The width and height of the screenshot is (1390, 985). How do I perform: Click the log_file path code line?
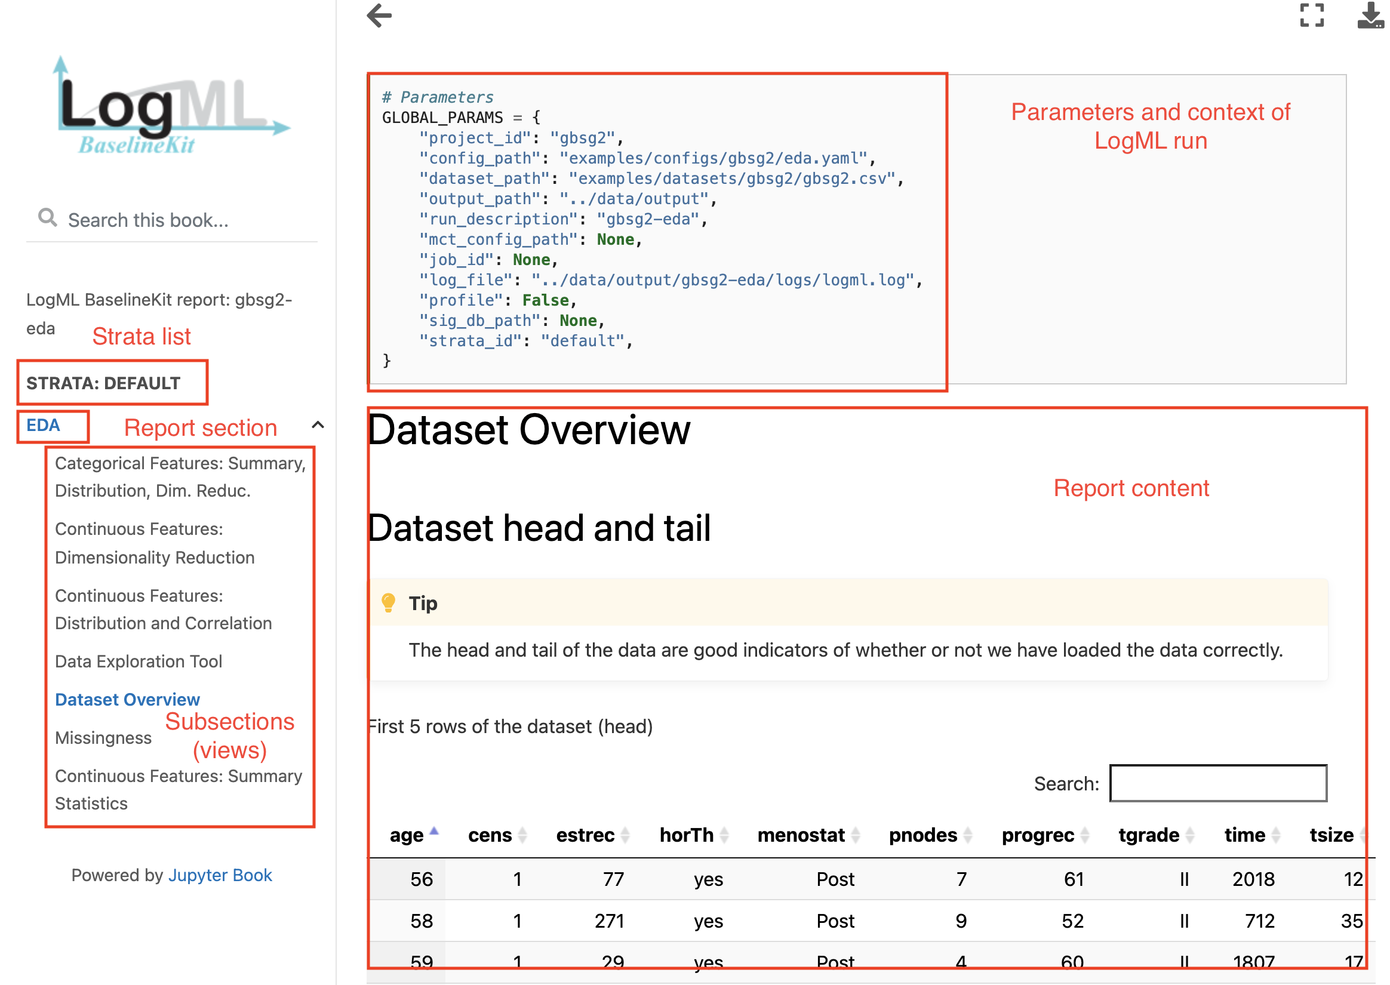pos(671,279)
